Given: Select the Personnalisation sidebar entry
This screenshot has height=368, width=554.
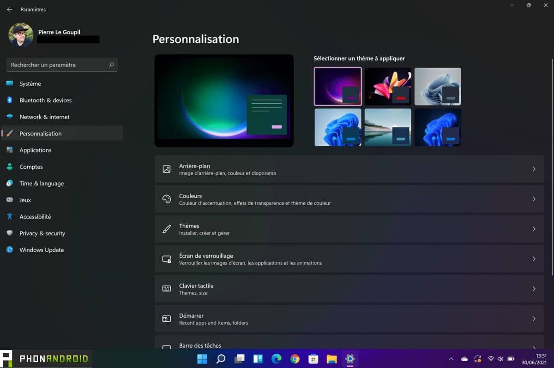Looking at the screenshot, I should point(62,133).
